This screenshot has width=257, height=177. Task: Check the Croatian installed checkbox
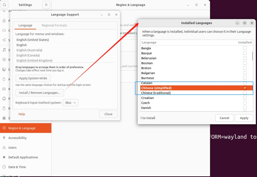click(245, 98)
